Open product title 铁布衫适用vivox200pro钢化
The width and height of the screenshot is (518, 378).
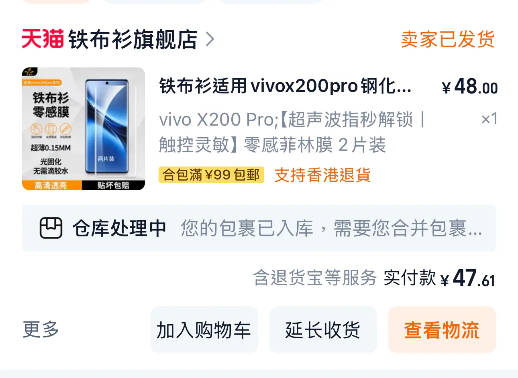coord(286,86)
